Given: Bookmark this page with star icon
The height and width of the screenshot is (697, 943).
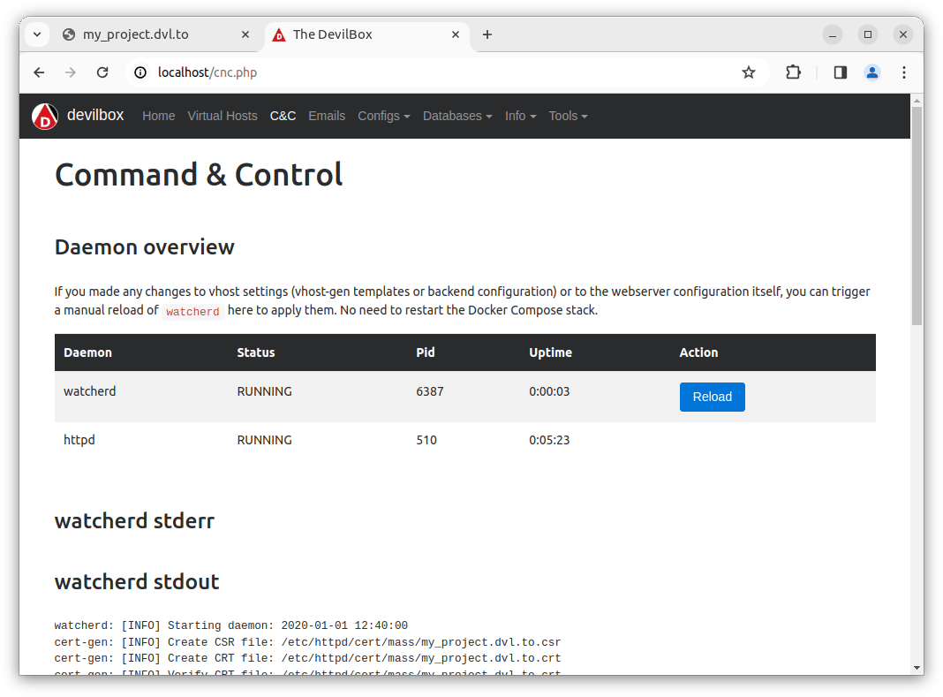Looking at the screenshot, I should 749,72.
